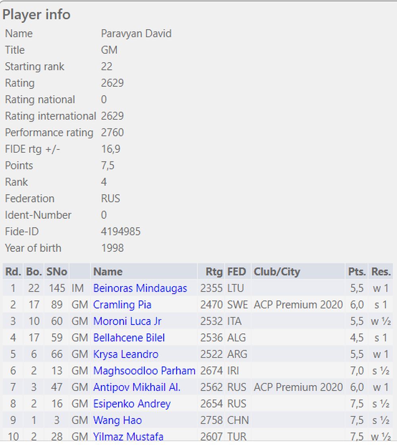Click the Fide-ID value 4194985

coord(121,232)
